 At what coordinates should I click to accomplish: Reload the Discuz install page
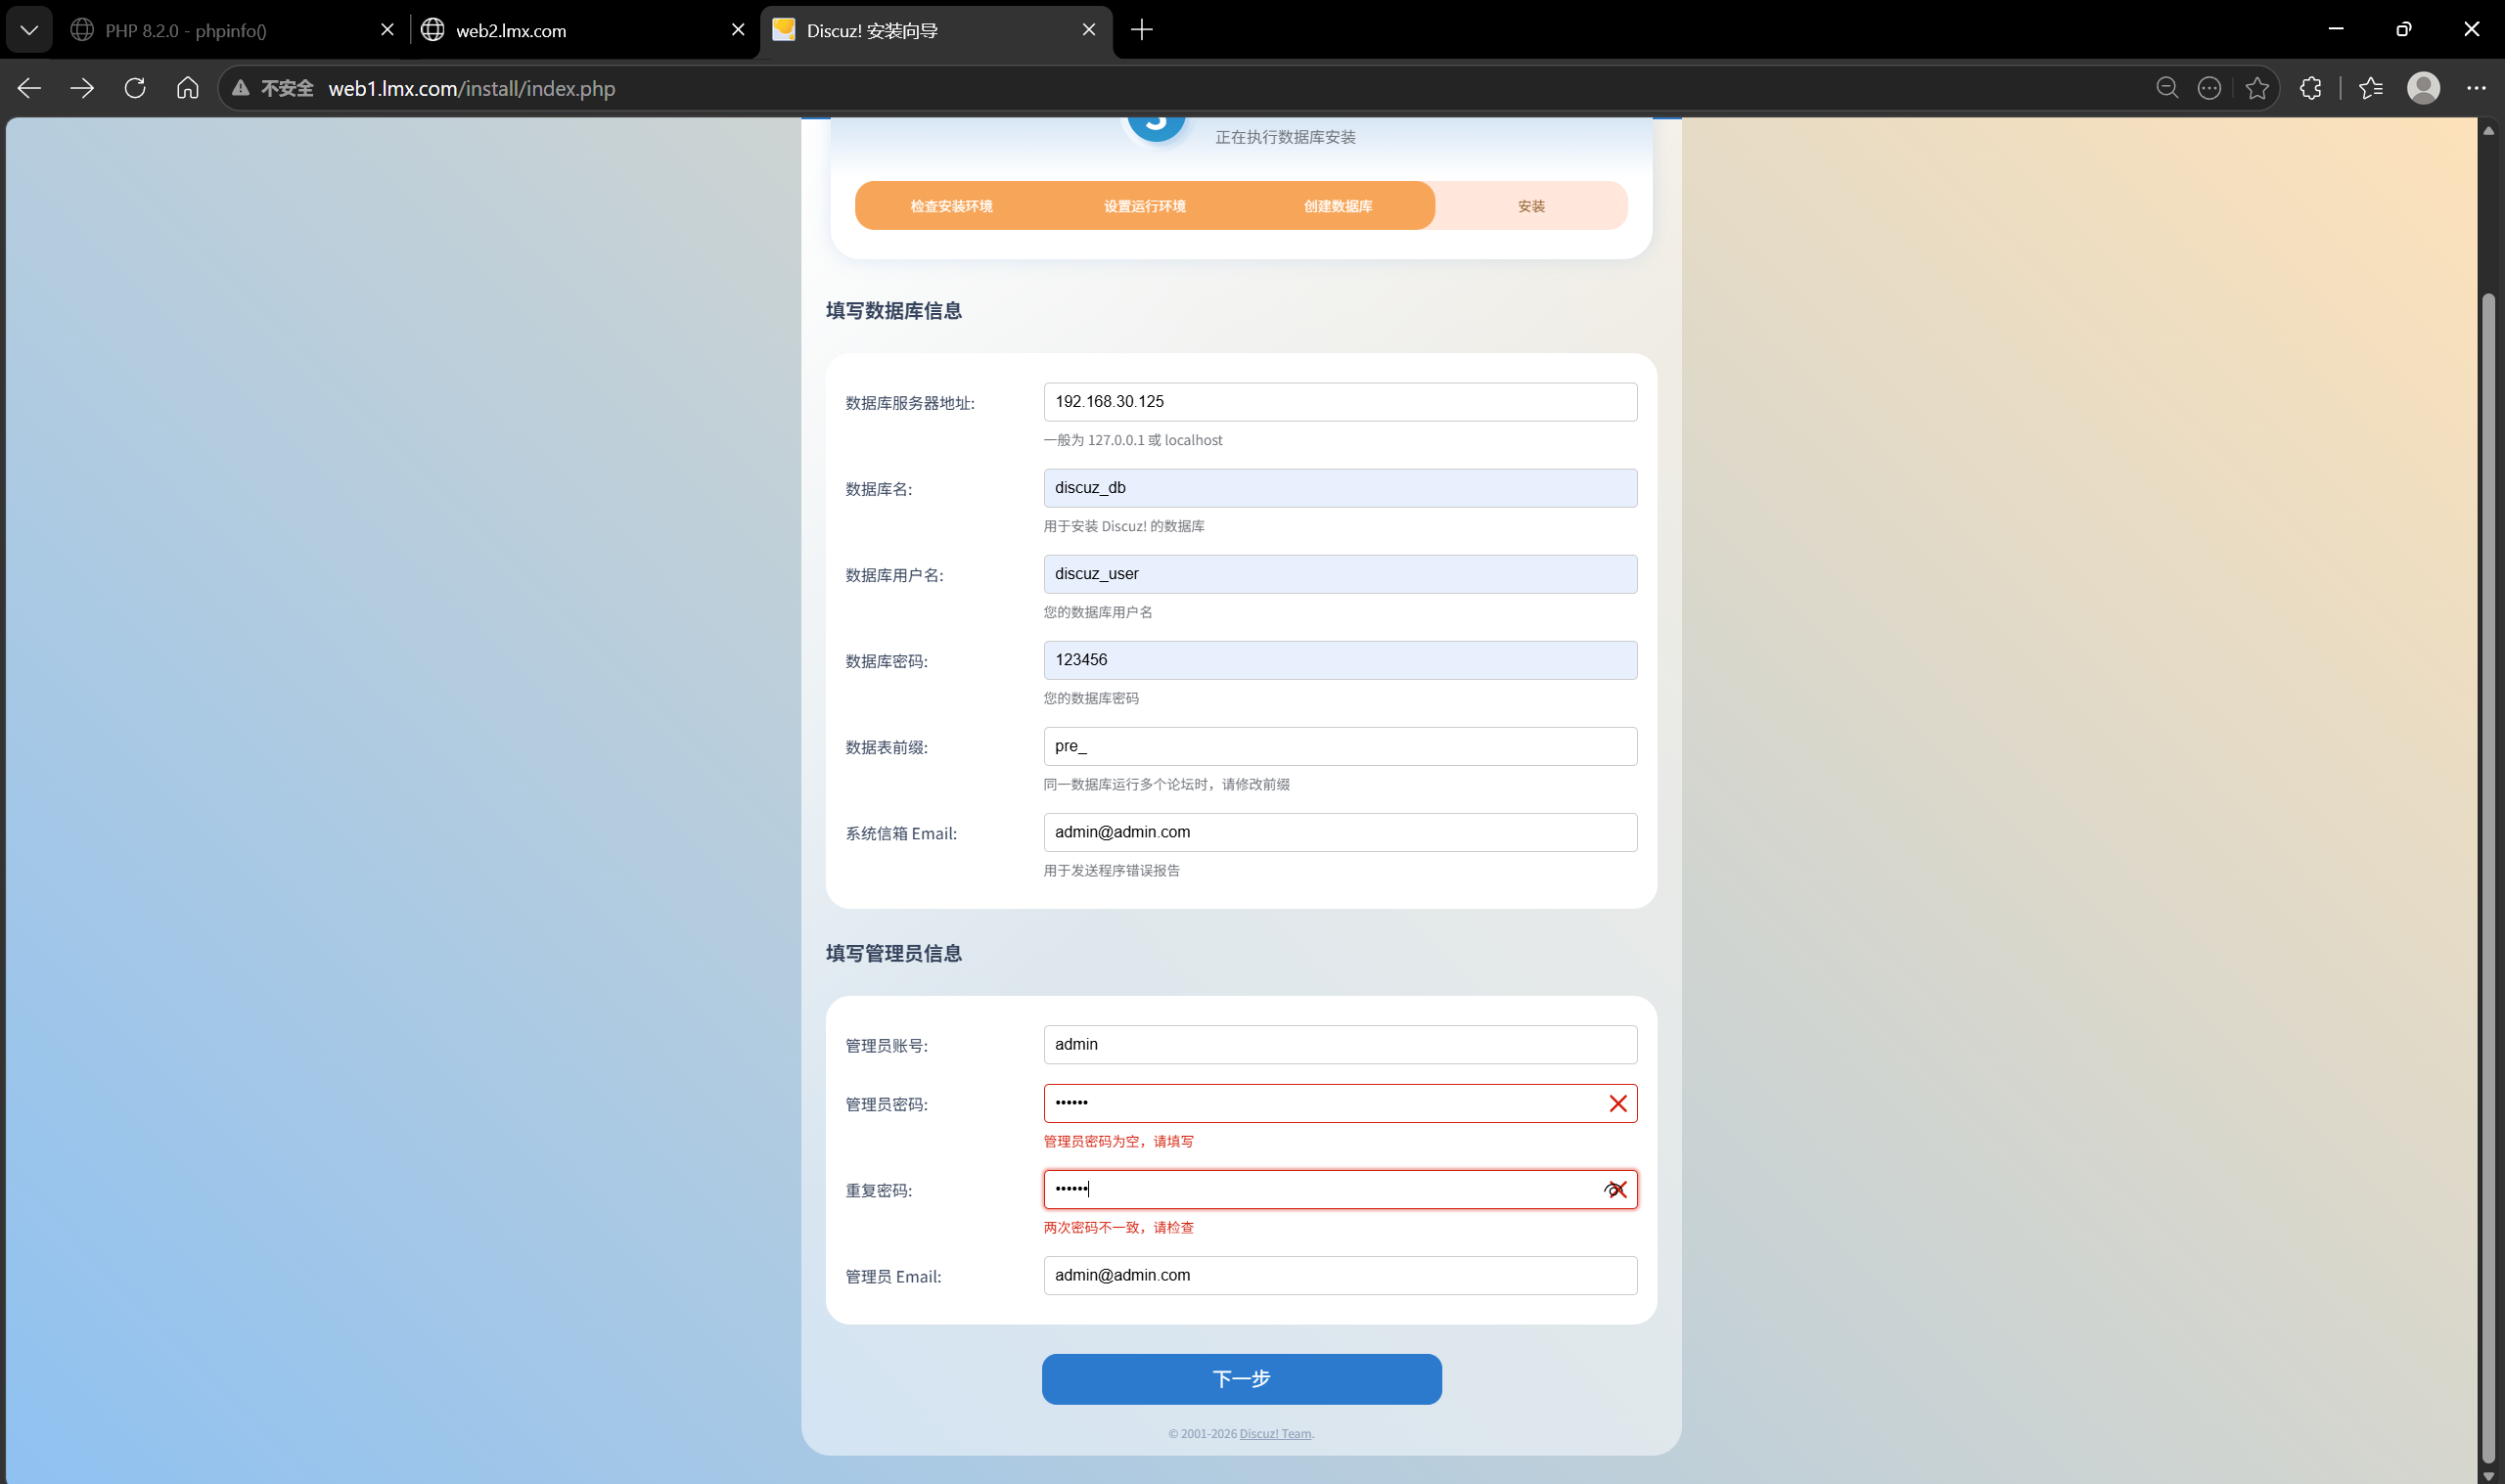pos(135,88)
